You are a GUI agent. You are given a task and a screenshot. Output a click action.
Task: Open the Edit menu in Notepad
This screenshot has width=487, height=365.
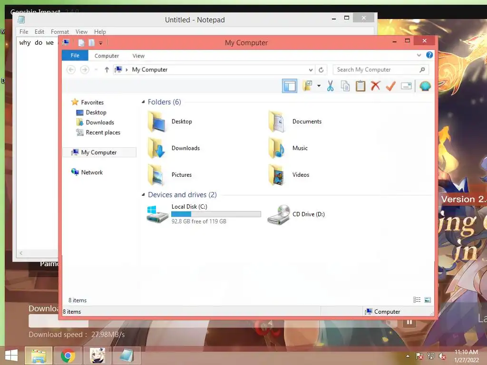39,32
